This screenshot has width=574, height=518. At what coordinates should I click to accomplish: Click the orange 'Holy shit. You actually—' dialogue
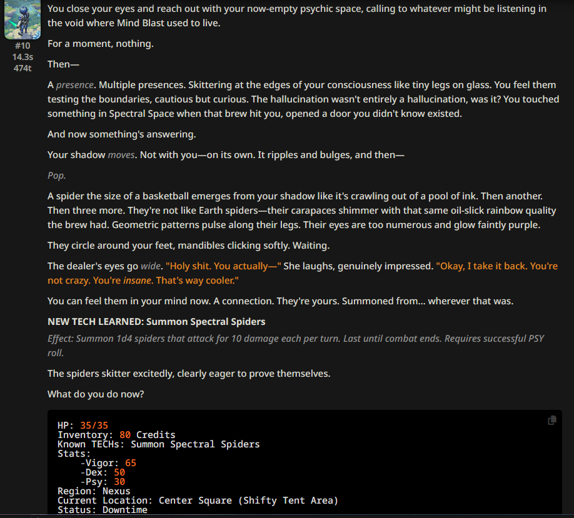click(223, 266)
